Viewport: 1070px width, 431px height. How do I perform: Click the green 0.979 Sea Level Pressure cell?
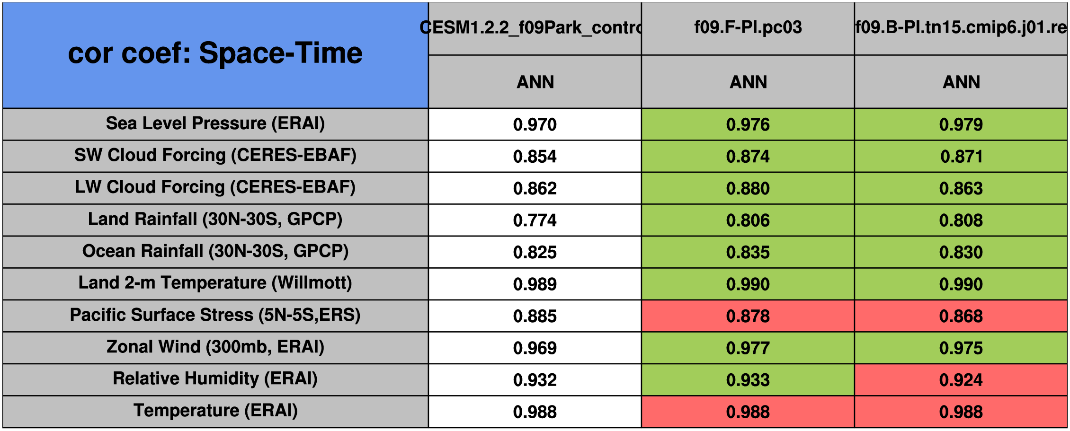click(961, 124)
